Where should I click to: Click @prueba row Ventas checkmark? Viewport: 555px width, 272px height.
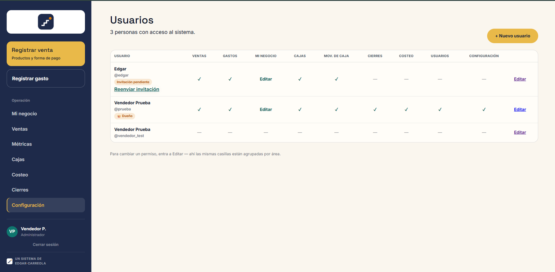(x=199, y=109)
